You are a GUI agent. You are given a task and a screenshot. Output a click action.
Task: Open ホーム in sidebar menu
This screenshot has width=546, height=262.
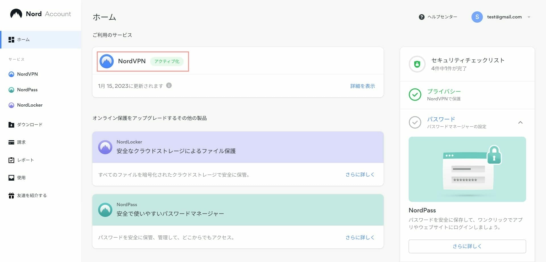point(41,40)
